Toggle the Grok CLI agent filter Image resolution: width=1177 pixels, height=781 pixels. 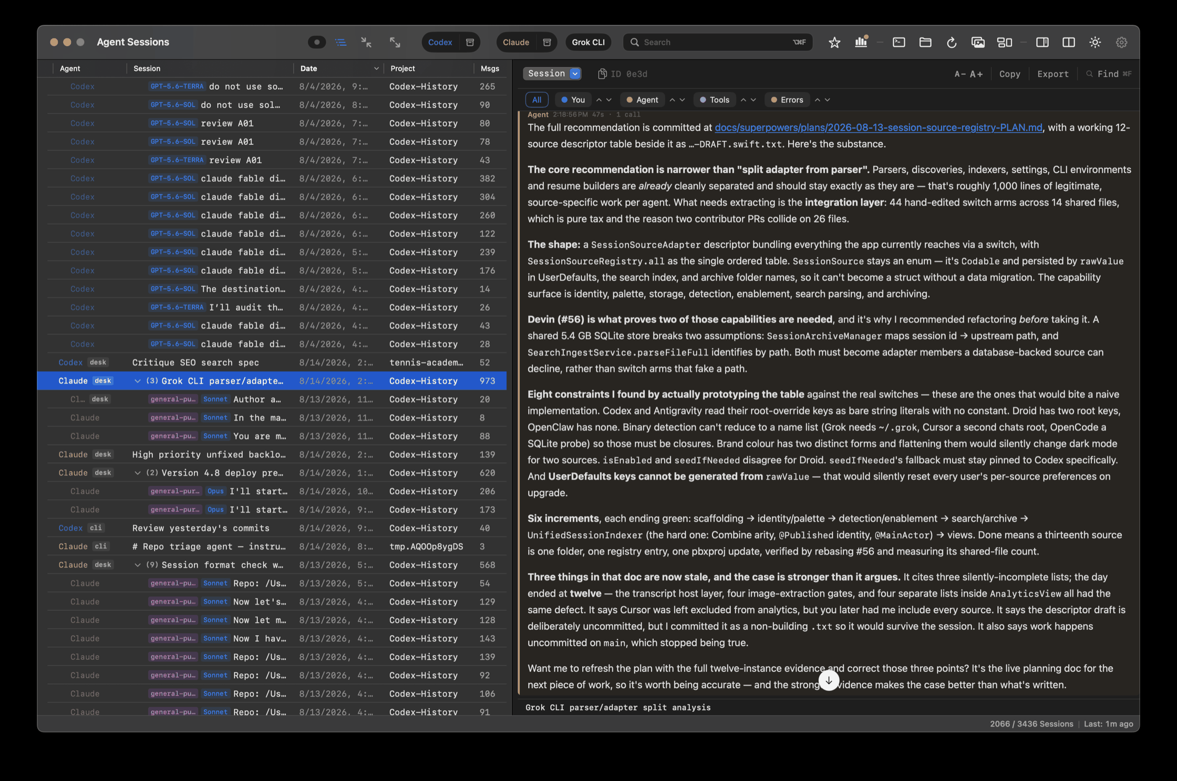tap(588, 43)
